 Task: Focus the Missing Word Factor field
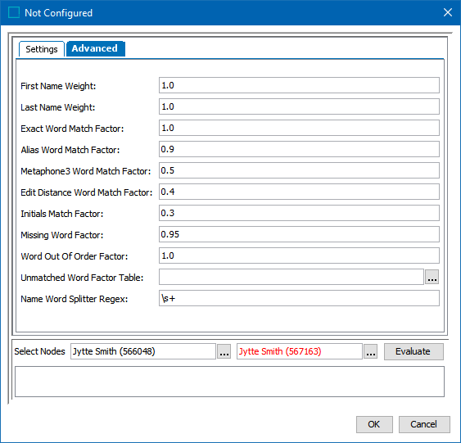(x=299, y=234)
